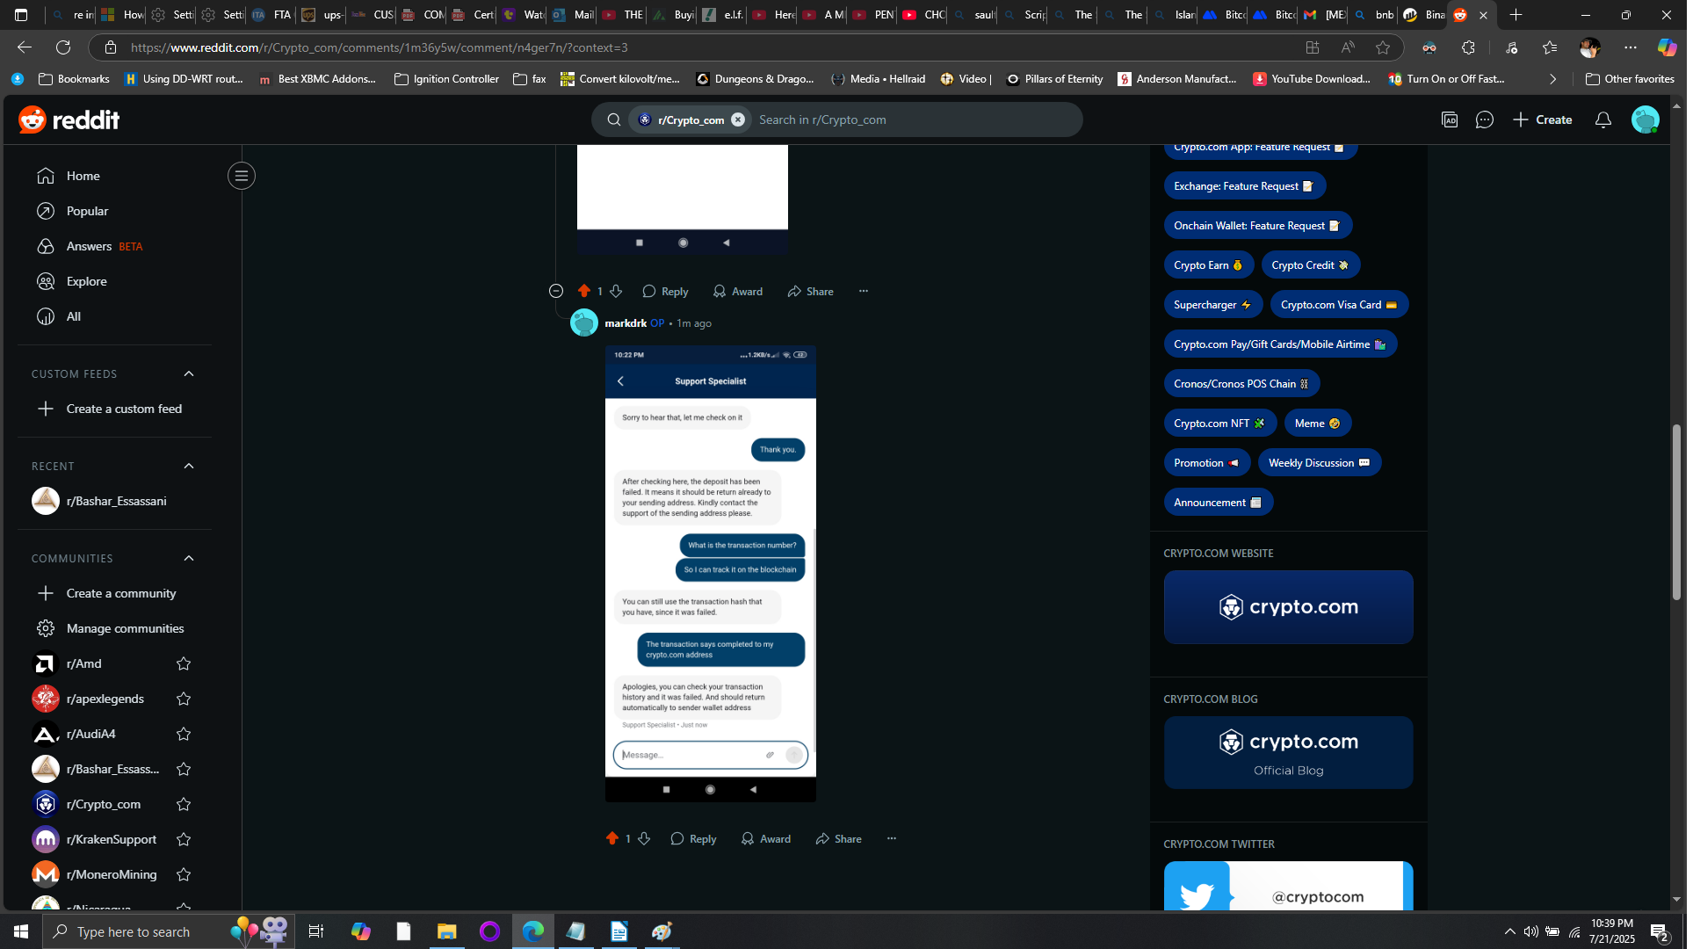Switch to the Binance tab

point(1426,15)
